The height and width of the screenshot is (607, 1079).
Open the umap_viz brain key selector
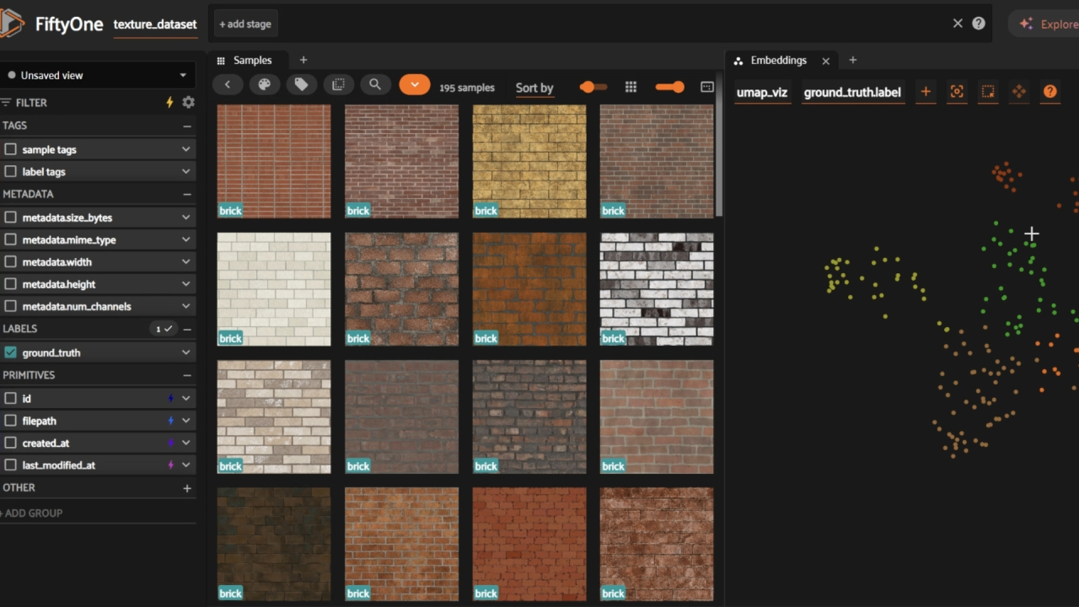point(761,92)
